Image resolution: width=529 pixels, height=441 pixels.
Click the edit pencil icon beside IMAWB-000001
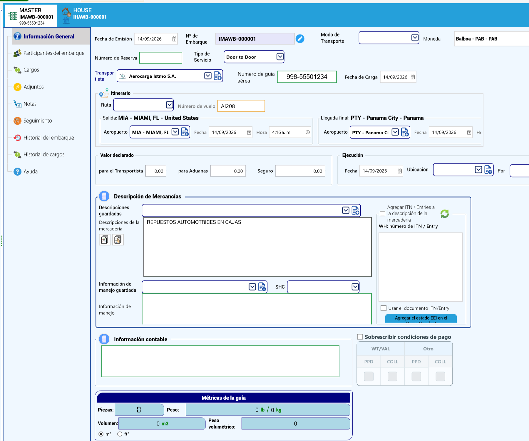pyautogui.click(x=300, y=39)
